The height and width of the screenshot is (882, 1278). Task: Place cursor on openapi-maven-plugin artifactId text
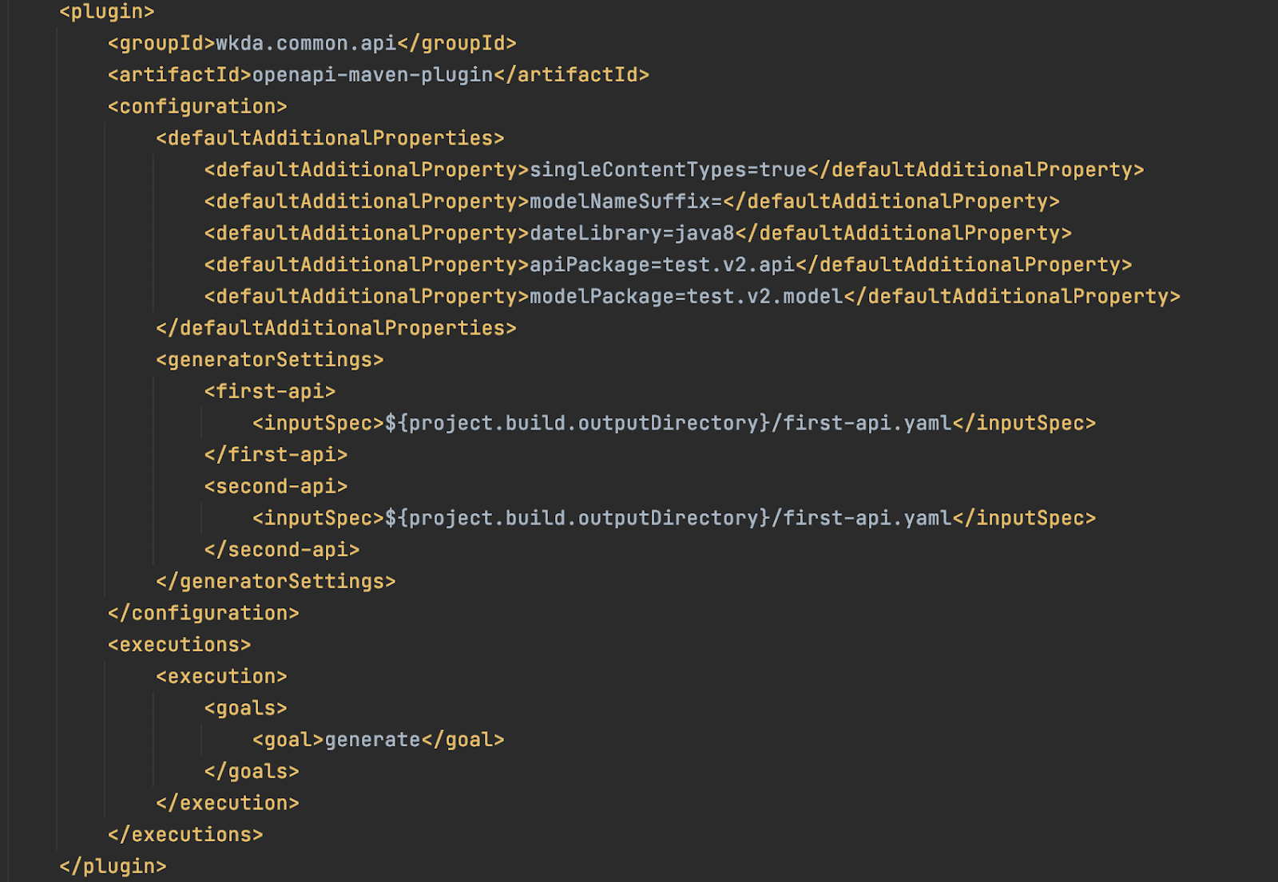tap(372, 75)
